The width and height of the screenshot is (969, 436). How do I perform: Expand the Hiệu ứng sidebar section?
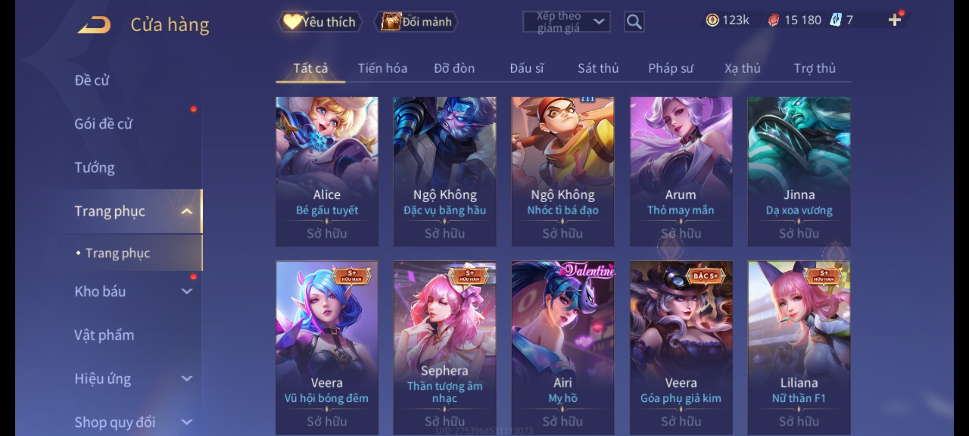tap(187, 378)
